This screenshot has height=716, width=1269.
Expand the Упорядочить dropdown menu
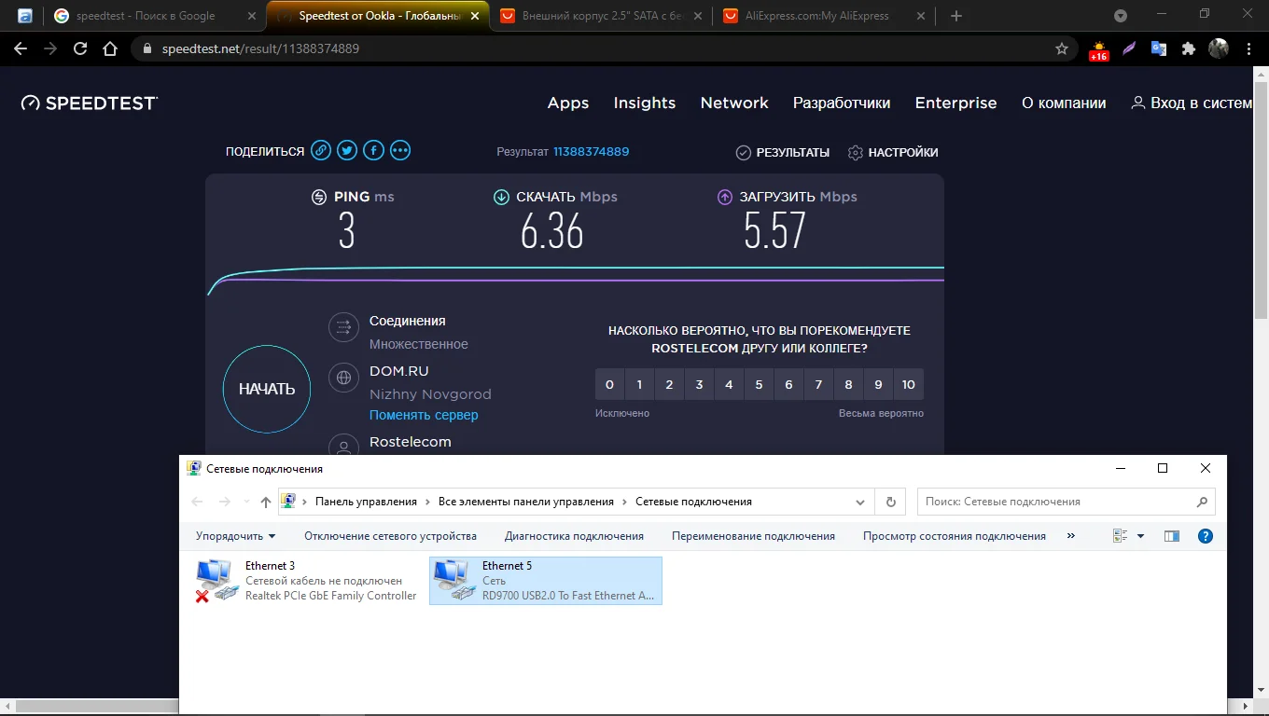[235, 536]
